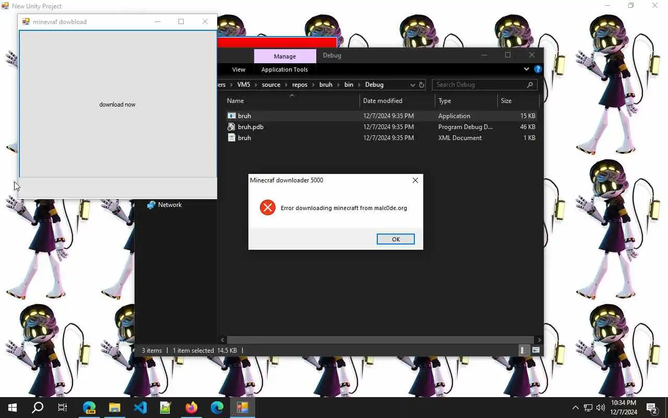Switch to large icons view in status bar
Screen dimensions: 668x418
pyautogui.click(x=536, y=351)
